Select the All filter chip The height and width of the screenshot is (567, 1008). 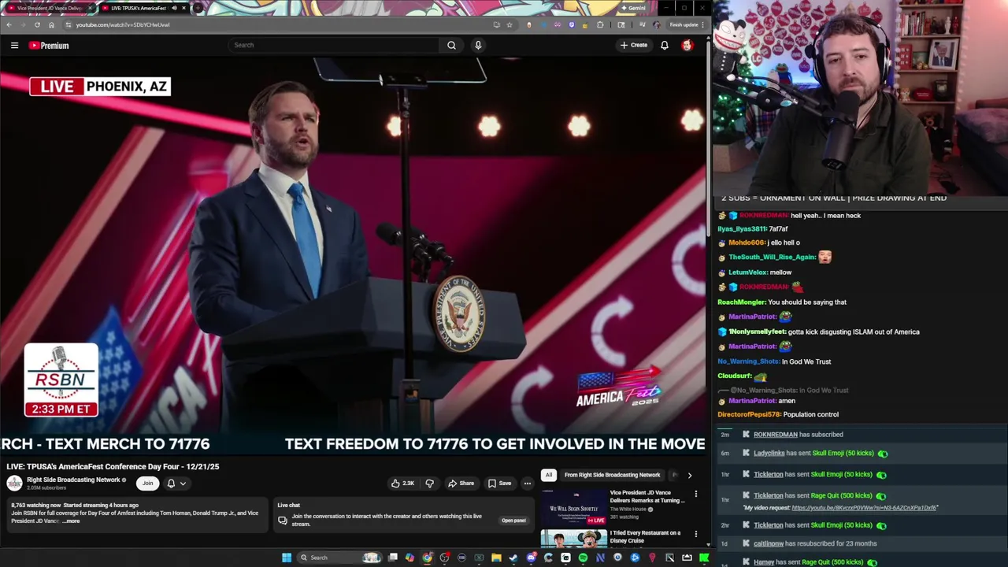(x=549, y=475)
